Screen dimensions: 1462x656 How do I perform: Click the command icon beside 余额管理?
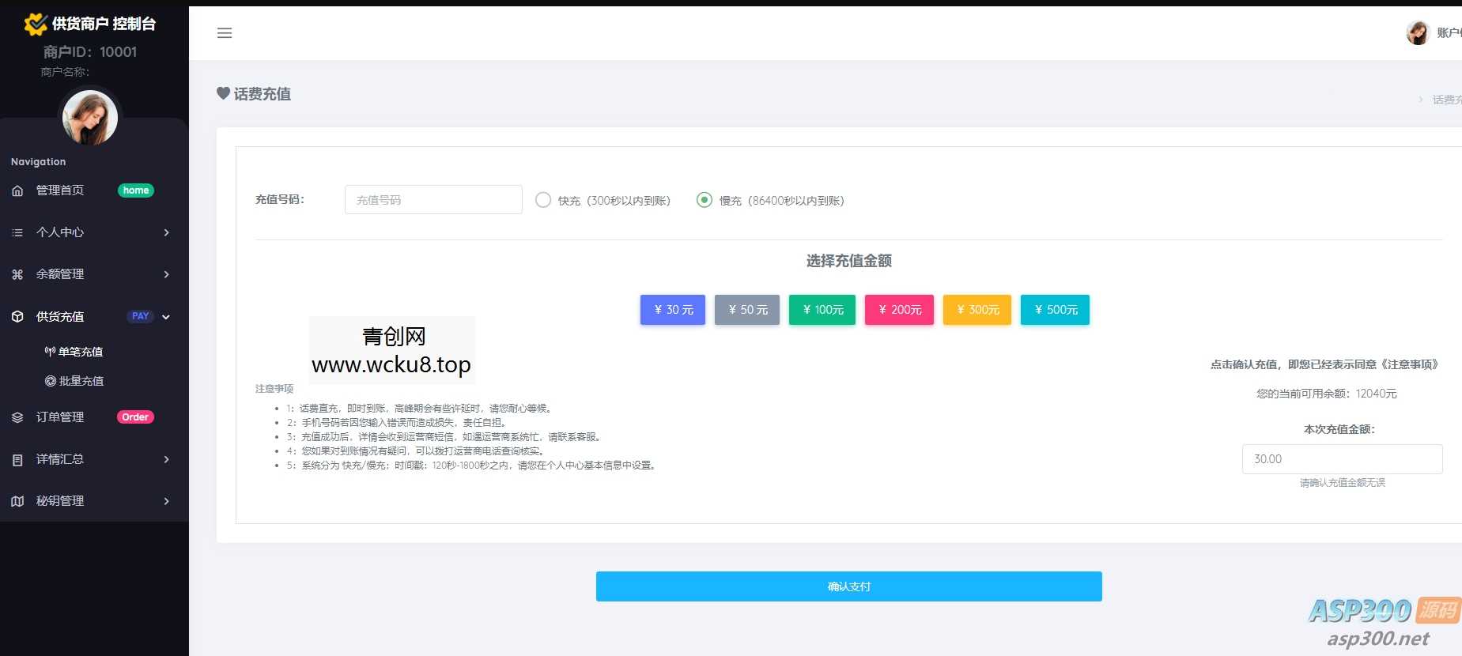(17, 274)
